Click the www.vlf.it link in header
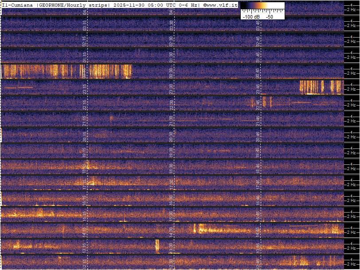Image resolution: width=360 pixels, height=270 pixels. click(220, 4)
